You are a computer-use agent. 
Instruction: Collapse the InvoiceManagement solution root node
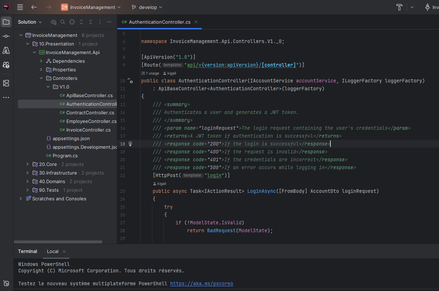click(x=20, y=35)
